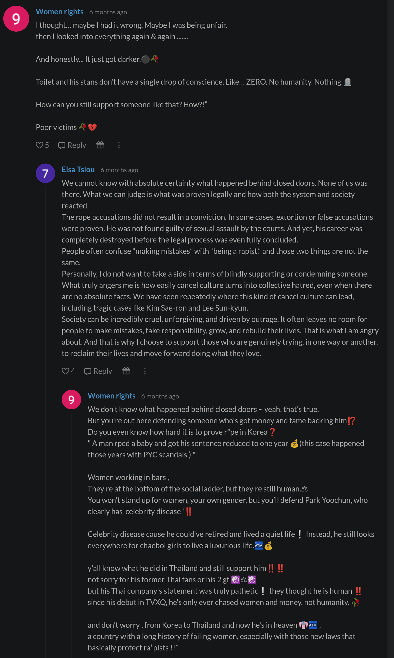Image resolution: width=394 pixels, height=658 pixels.
Task: Collapse nested reply thread line under pink avatar
Action: tap(71, 535)
